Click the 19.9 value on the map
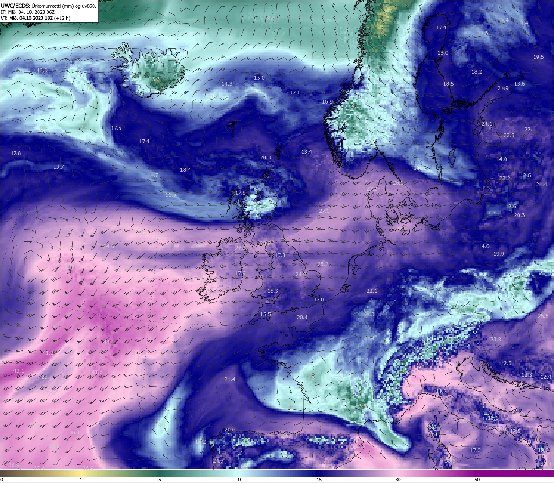The height and width of the screenshot is (483, 554). 499,254
